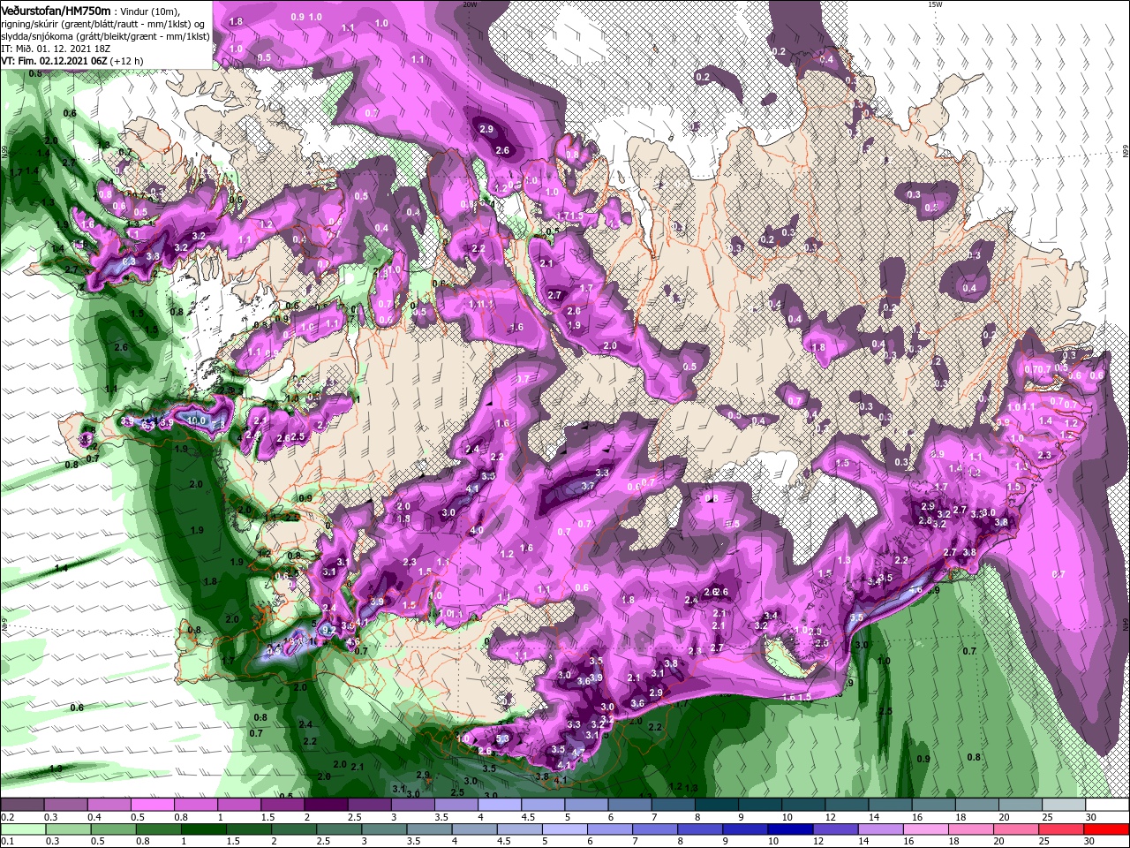Select the medium purple 3 snow swatch
Viewport: 1130px width, 848px height.
click(412, 805)
